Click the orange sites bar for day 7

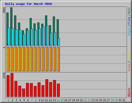pos(32,59)
